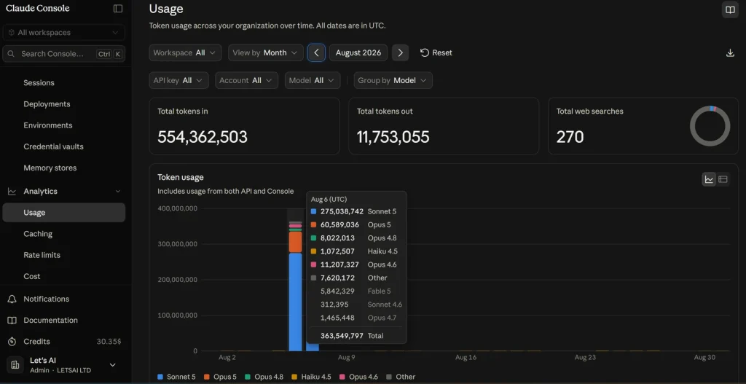Click the 400,000,000 axis value
This screenshot has width=746, height=384.
pyautogui.click(x=177, y=208)
